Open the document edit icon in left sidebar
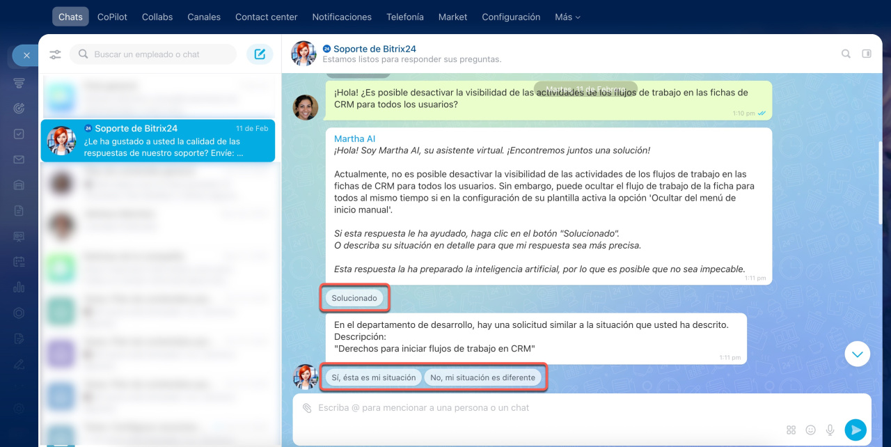 (x=19, y=338)
